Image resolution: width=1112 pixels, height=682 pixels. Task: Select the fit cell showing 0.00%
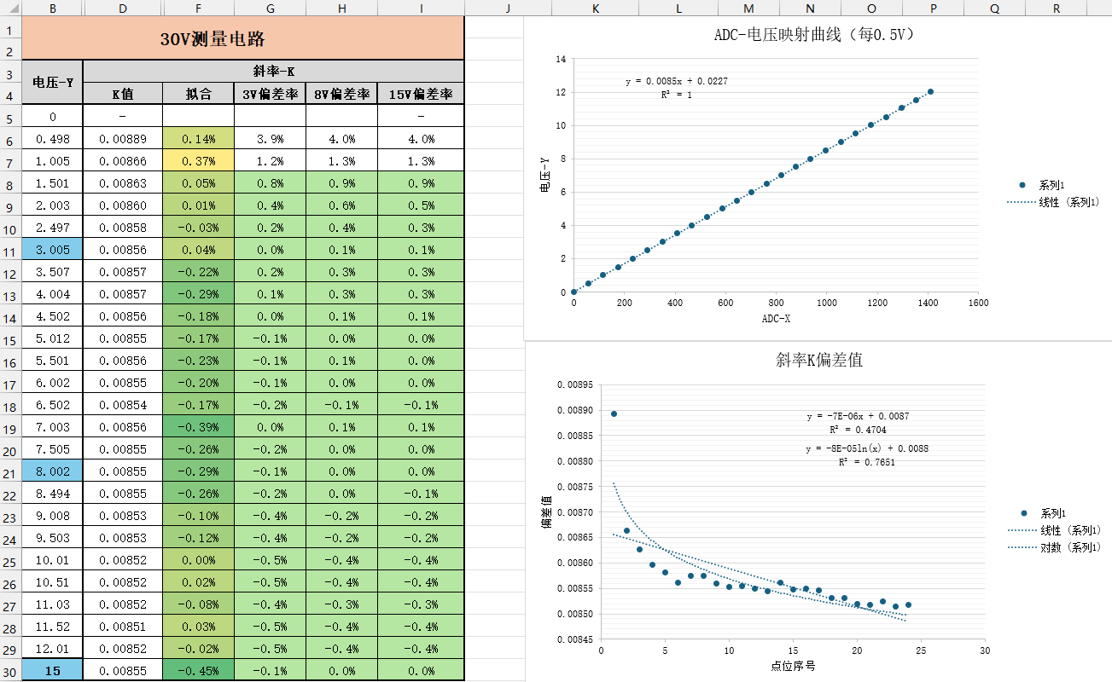tap(198, 560)
